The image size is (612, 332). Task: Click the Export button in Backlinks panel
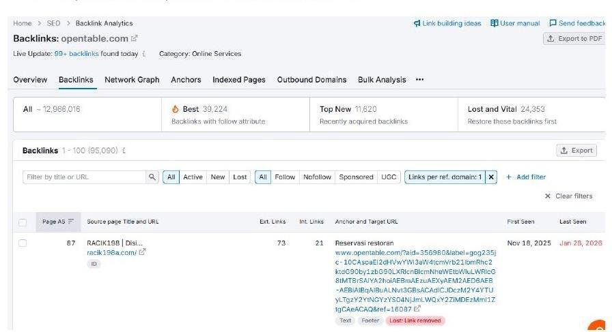click(x=576, y=151)
